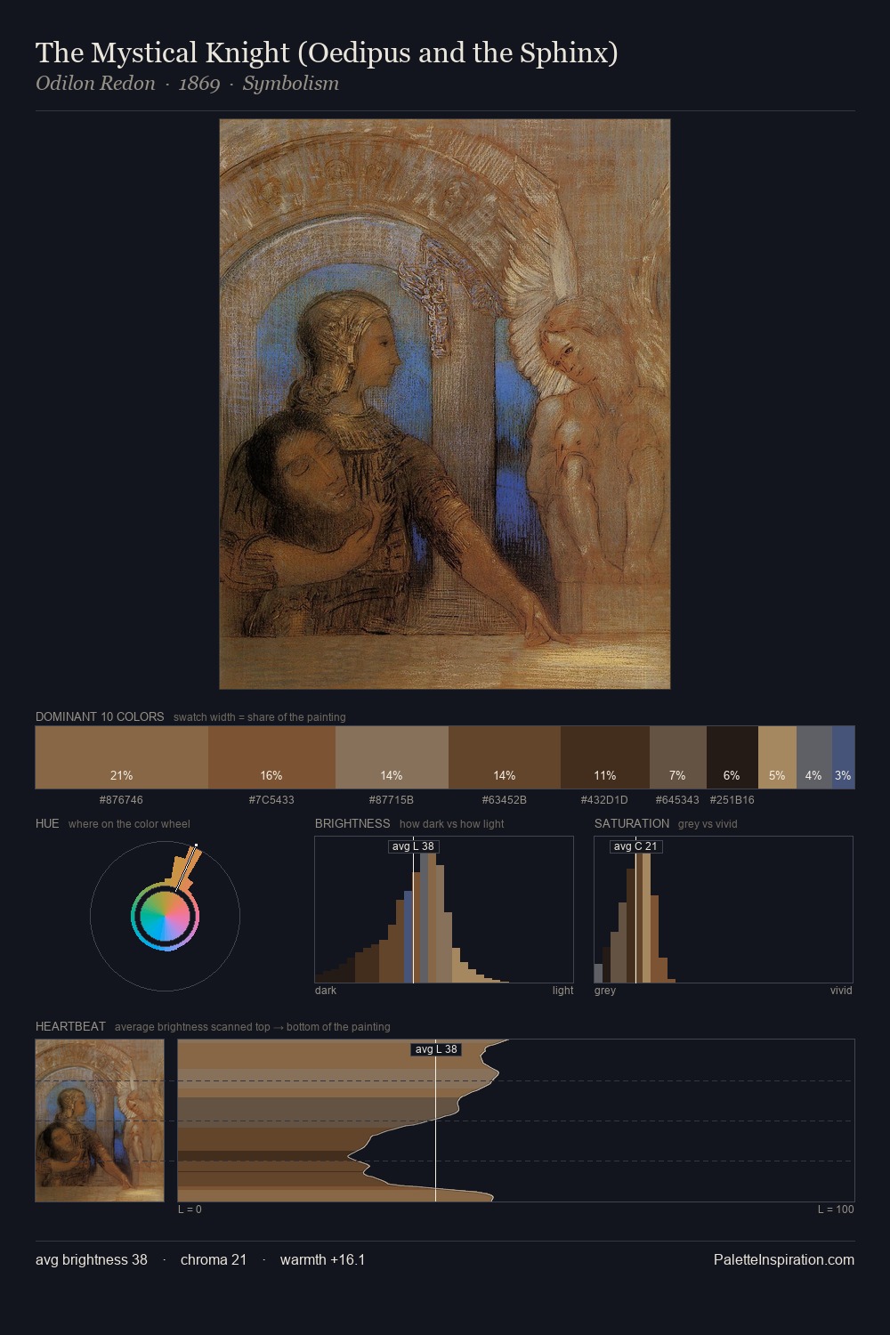Screen dimensions: 890x1335
Task: Click "where on the color wheel" caption
Action: coord(129,824)
